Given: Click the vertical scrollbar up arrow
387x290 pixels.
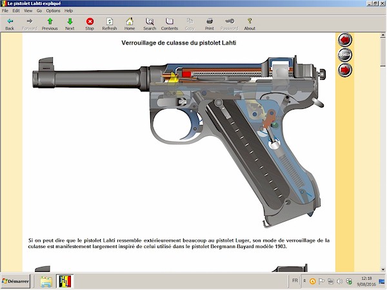Looking at the screenshot, I should 382,35.
